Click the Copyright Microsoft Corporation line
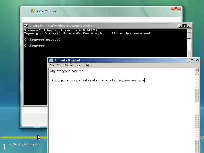 point(88,33)
